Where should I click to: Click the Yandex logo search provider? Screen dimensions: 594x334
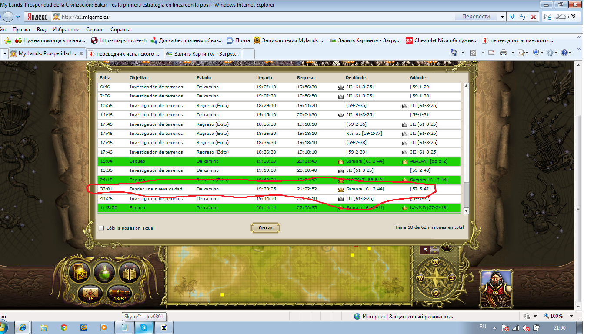[37, 17]
